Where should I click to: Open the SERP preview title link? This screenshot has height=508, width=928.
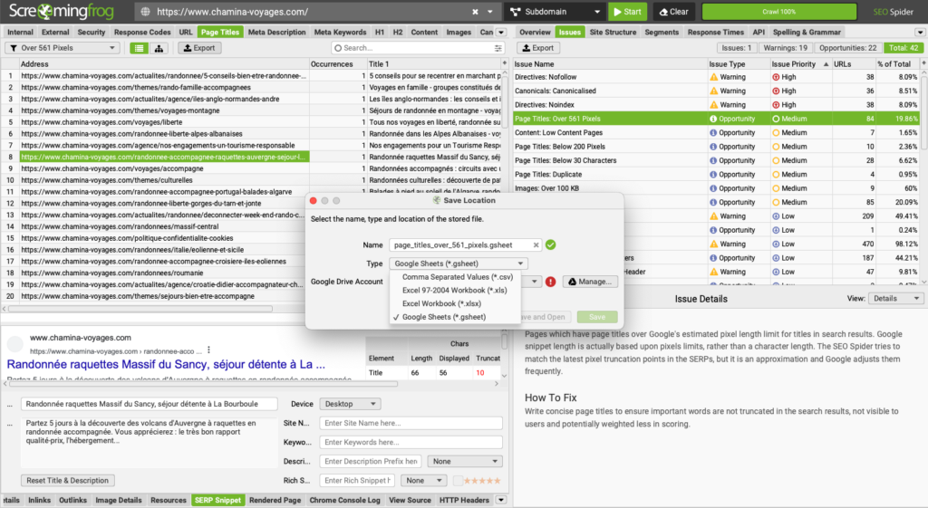(166, 364)
